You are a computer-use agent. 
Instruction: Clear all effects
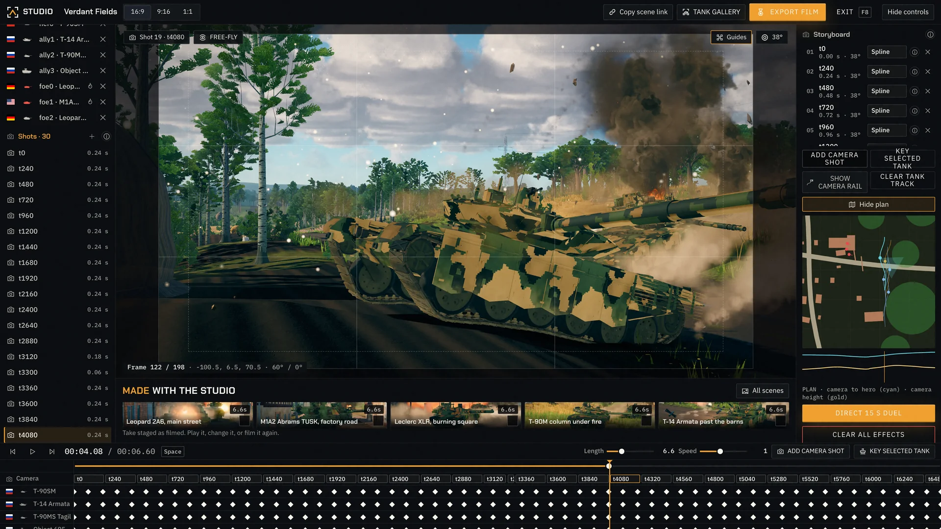click(868, 435)
